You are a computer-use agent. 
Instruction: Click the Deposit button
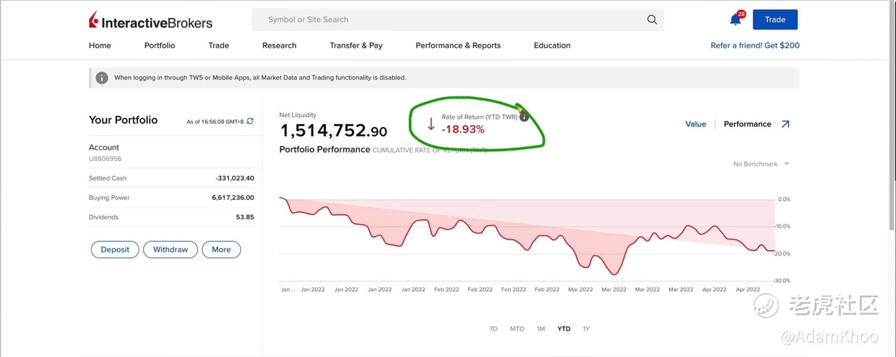(115, 250)
